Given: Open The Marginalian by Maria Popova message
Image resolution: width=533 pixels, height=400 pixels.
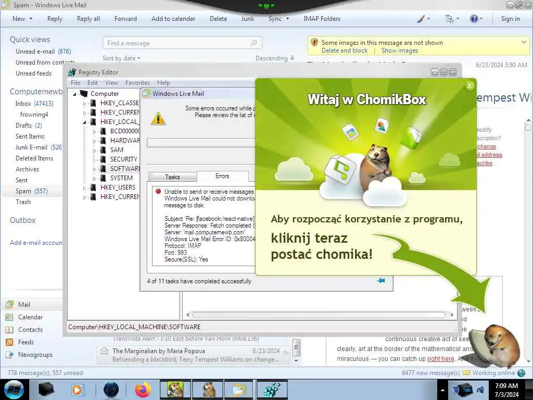Looking at the screenshot, I should [x=194, y=355].
